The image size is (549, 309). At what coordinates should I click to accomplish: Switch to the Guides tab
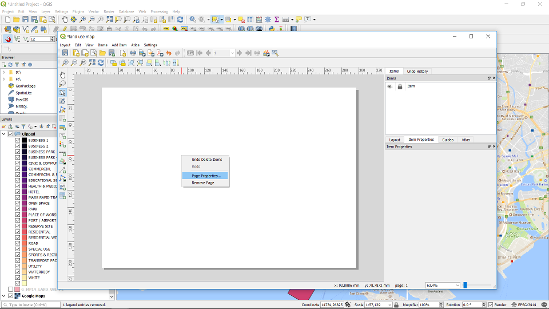coord(447,140)
